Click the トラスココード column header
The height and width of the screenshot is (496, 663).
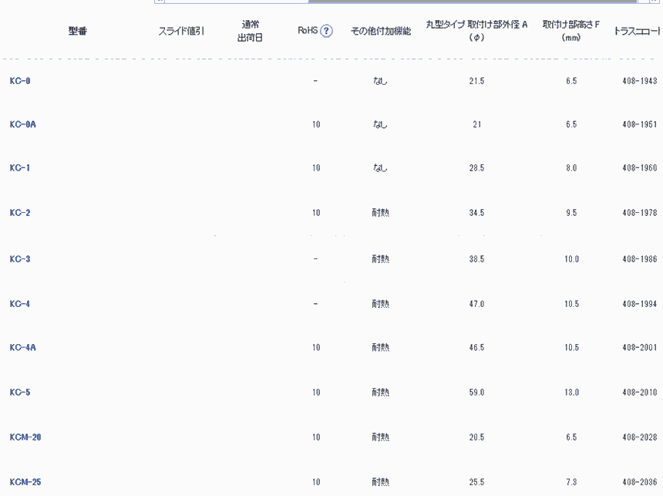638,32
